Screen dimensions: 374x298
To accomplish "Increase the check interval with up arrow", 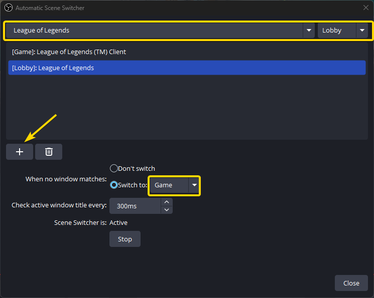I will pyautogui.click(x=167, y=202).
